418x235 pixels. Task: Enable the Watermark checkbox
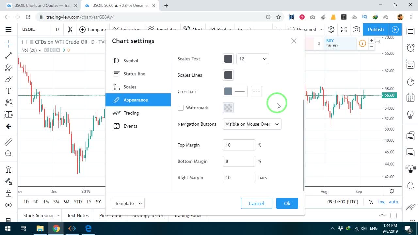coord(181,108)
